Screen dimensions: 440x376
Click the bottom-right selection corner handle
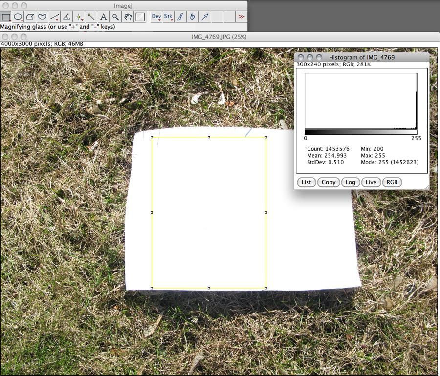tap(266, 288)
